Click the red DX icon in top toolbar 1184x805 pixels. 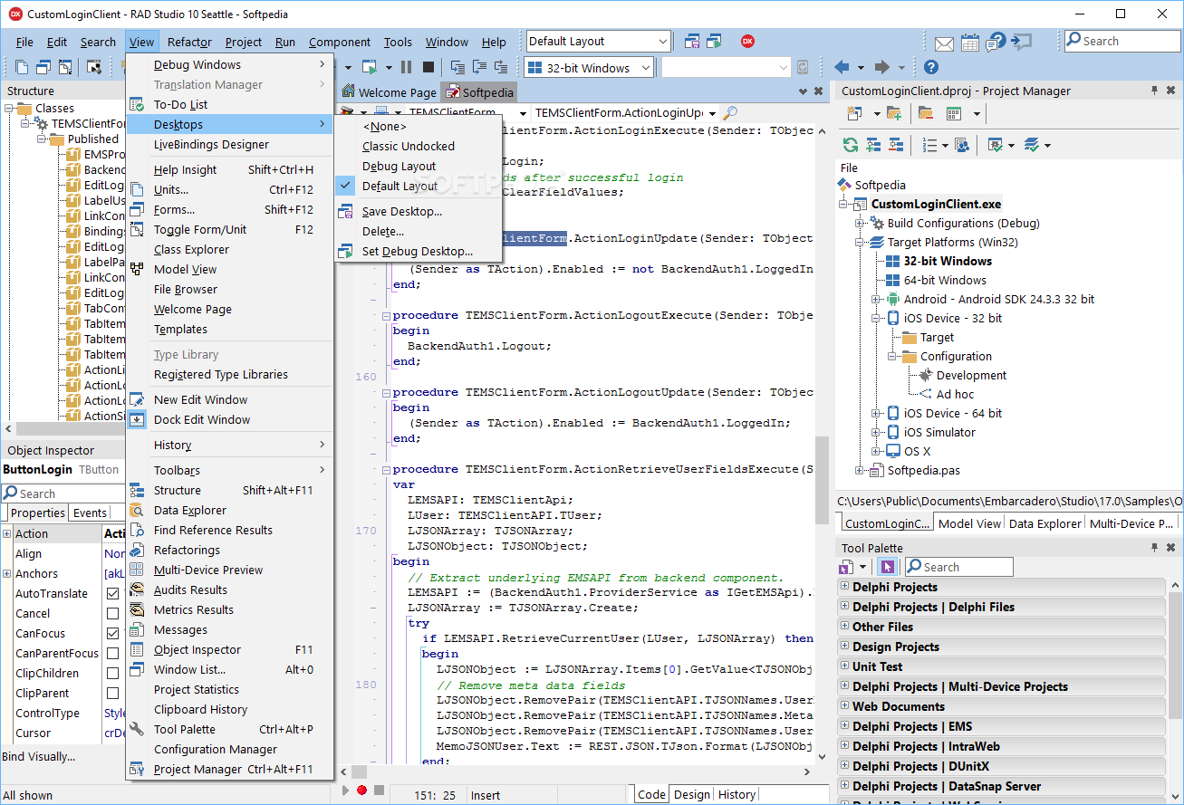[x=748, y=41]
